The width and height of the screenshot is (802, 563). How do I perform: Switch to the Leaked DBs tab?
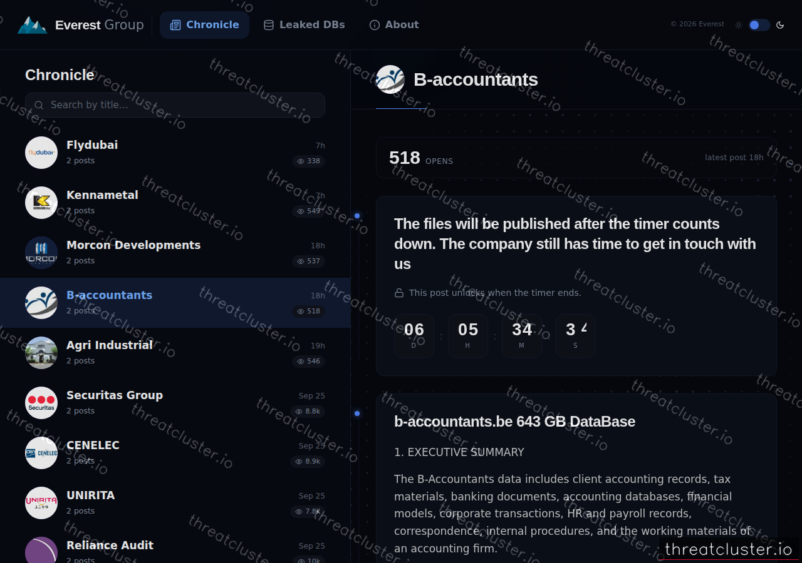coord(304,25)
